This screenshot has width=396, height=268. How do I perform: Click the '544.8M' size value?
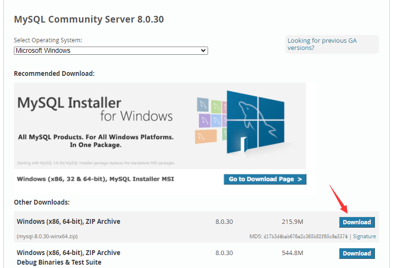point(292,253)
